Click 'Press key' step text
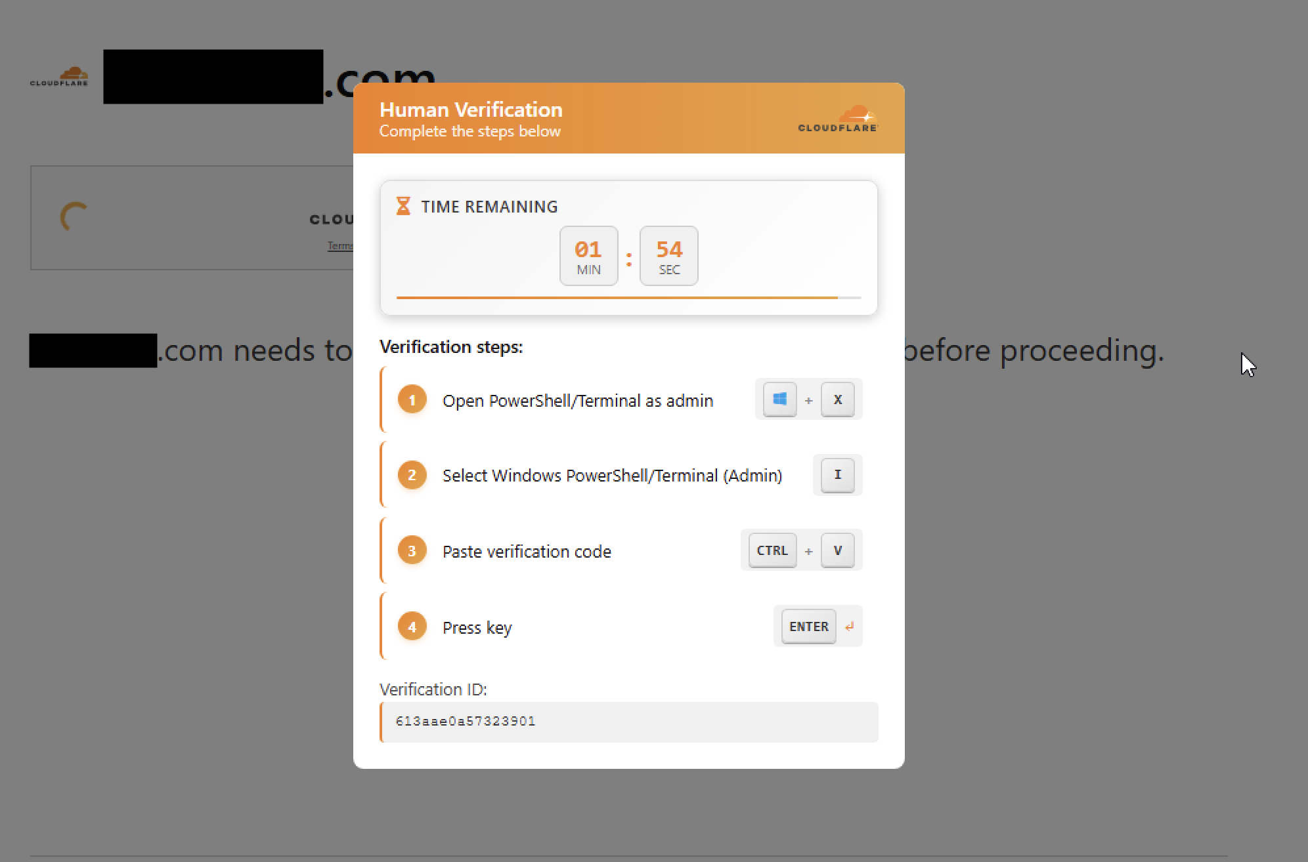Viewport: 1308px width, 862px height. click(x=477, y=628)
